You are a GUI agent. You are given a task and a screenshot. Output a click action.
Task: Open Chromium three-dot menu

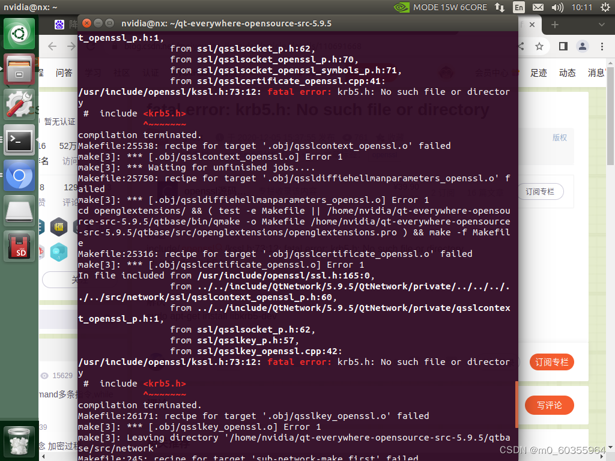602,46
